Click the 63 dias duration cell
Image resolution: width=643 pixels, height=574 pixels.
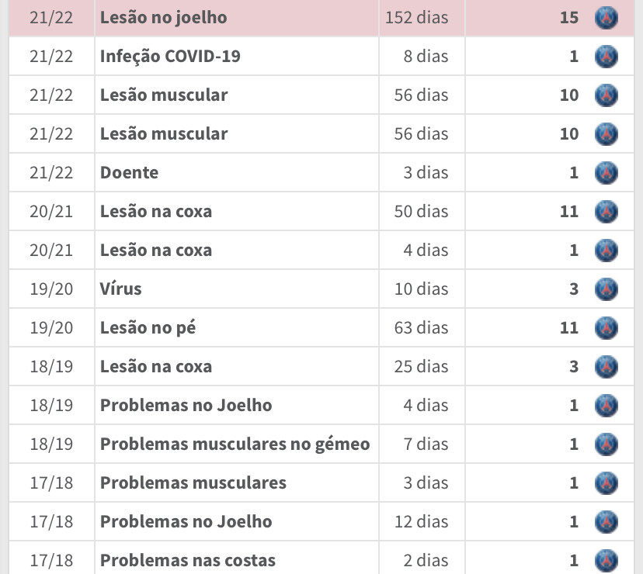click(421, 327)
